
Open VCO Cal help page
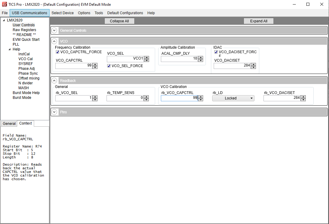tap(26, 59)
